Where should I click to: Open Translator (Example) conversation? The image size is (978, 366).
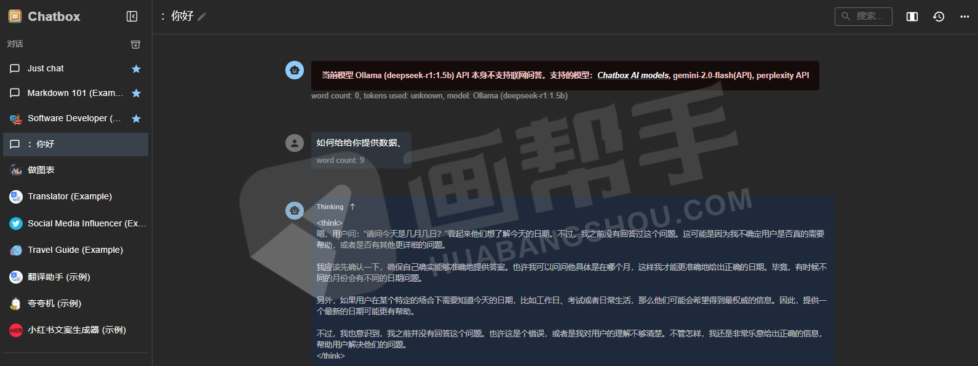(x=70, y=196)
